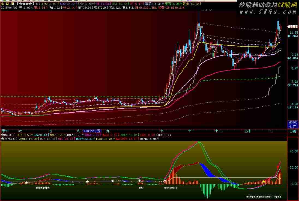This screenshot has width=299, height=201.
Task: Click the five-star rating in chart title
Action: click(25, 4)
